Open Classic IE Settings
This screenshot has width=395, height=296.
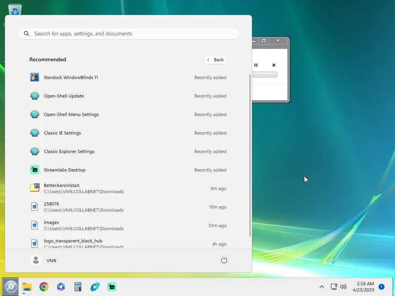[x=128, y=133]
